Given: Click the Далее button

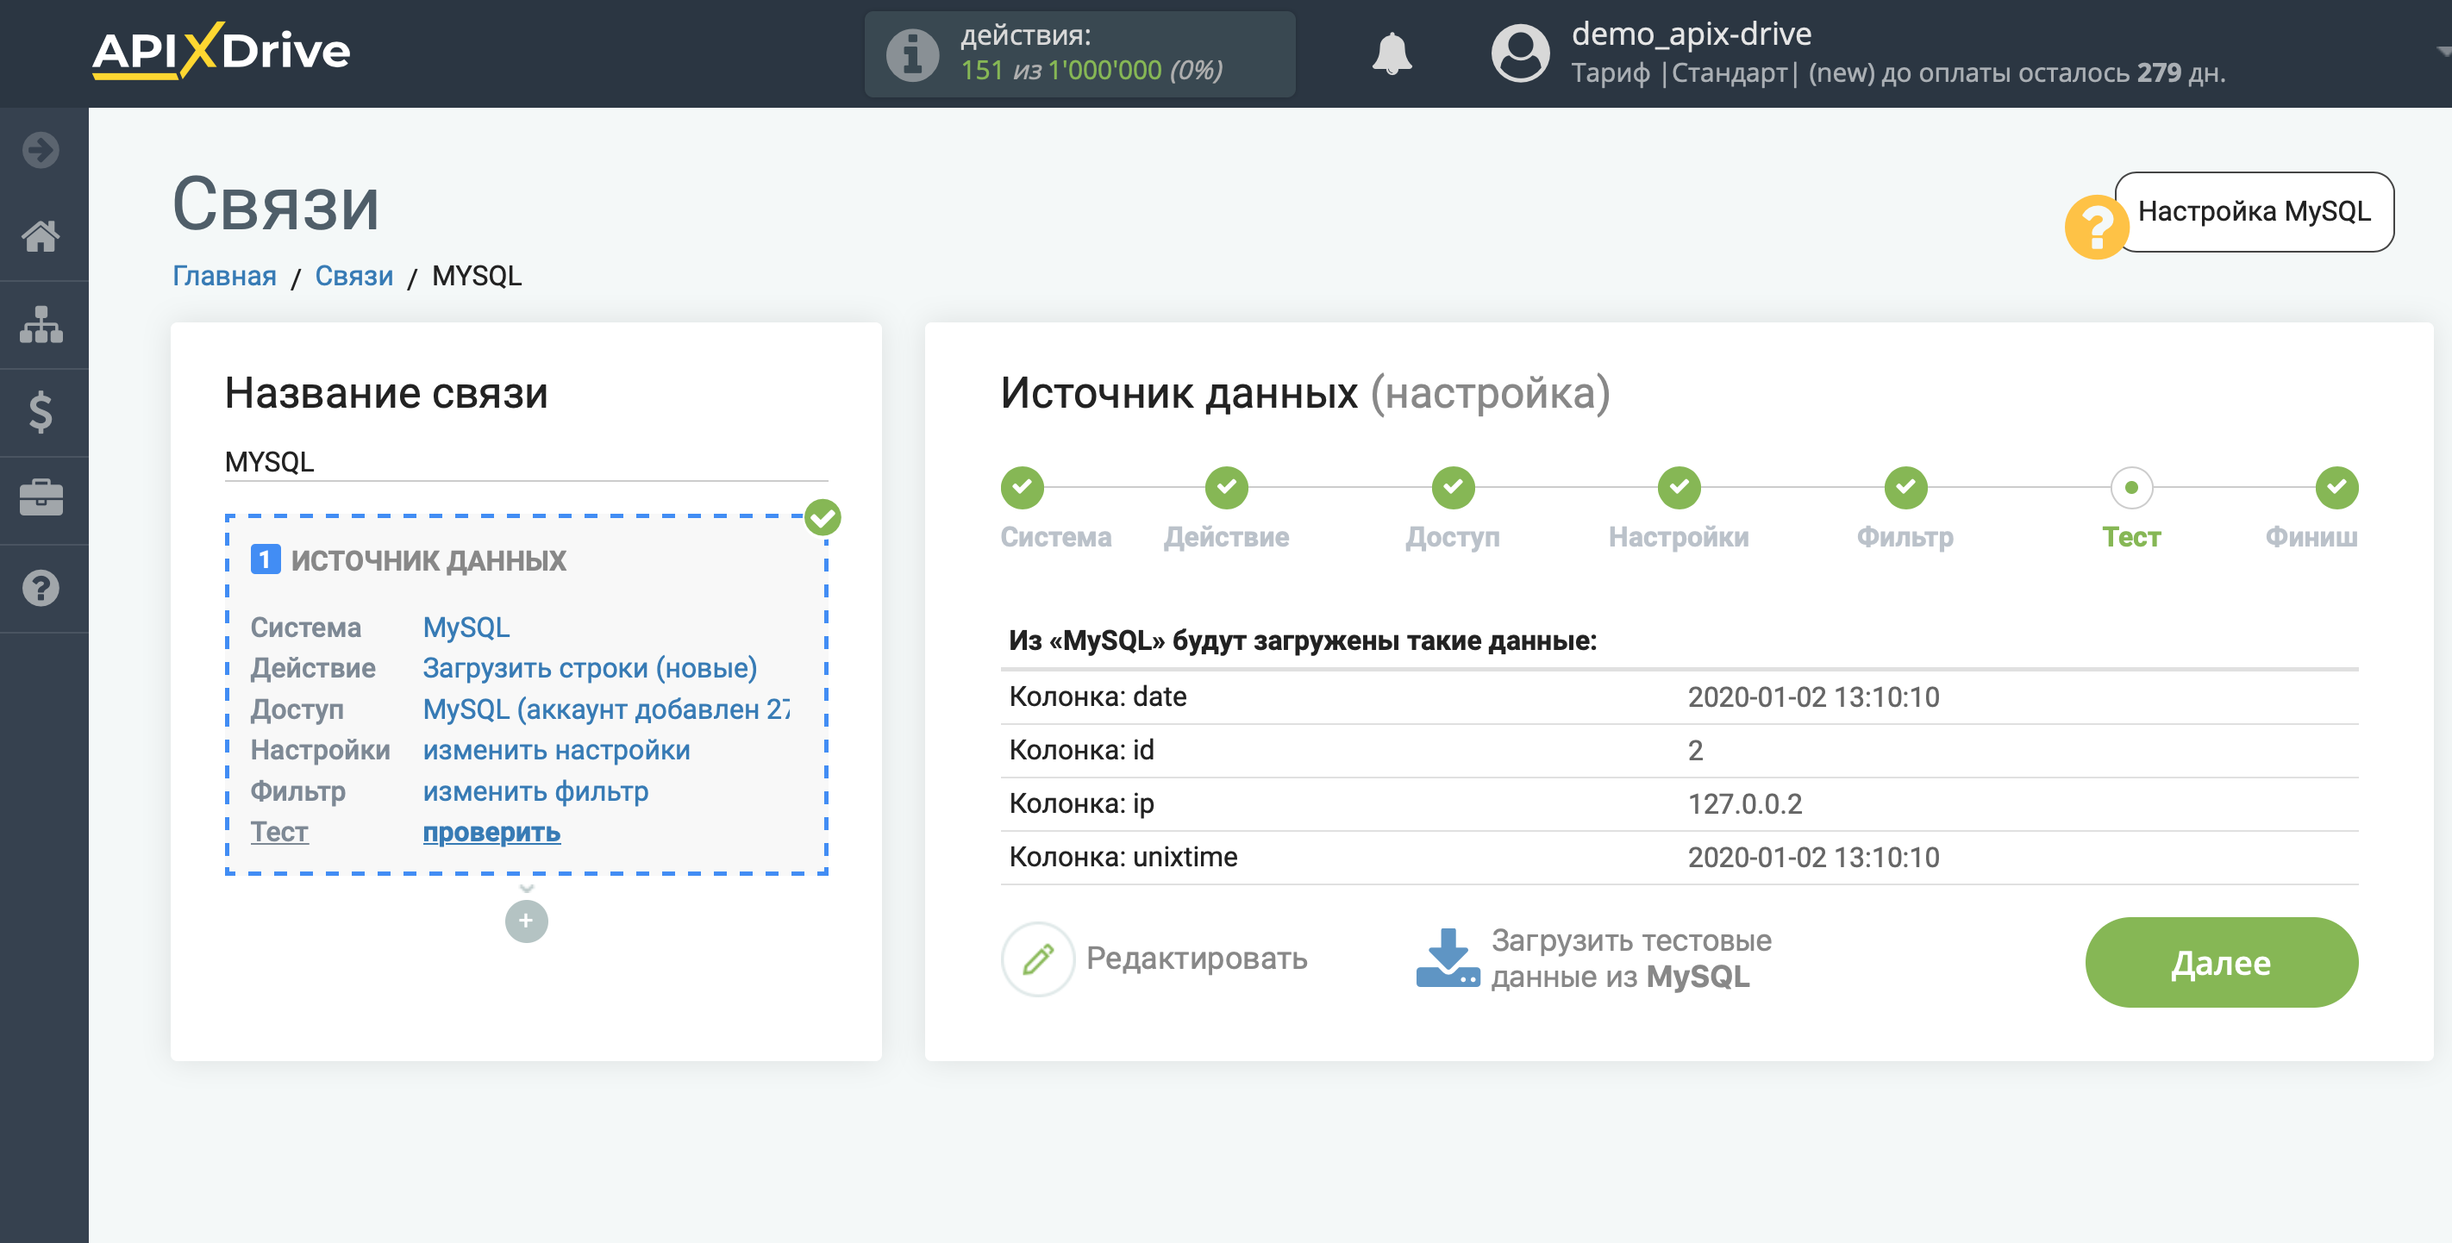Looking at the screenshot, I should tap(2222, 962).
